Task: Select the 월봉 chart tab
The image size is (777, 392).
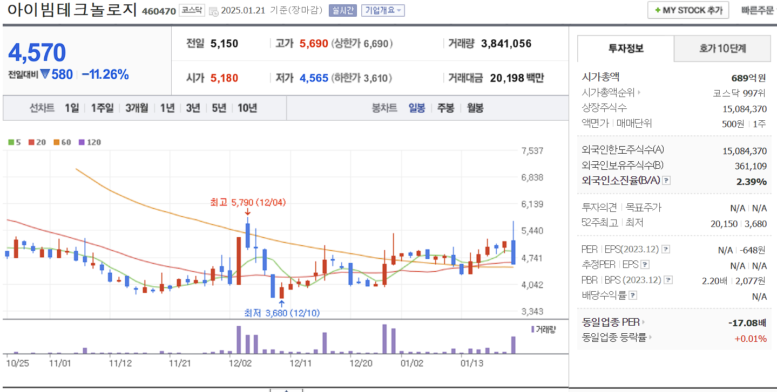Action: [474, 108]
